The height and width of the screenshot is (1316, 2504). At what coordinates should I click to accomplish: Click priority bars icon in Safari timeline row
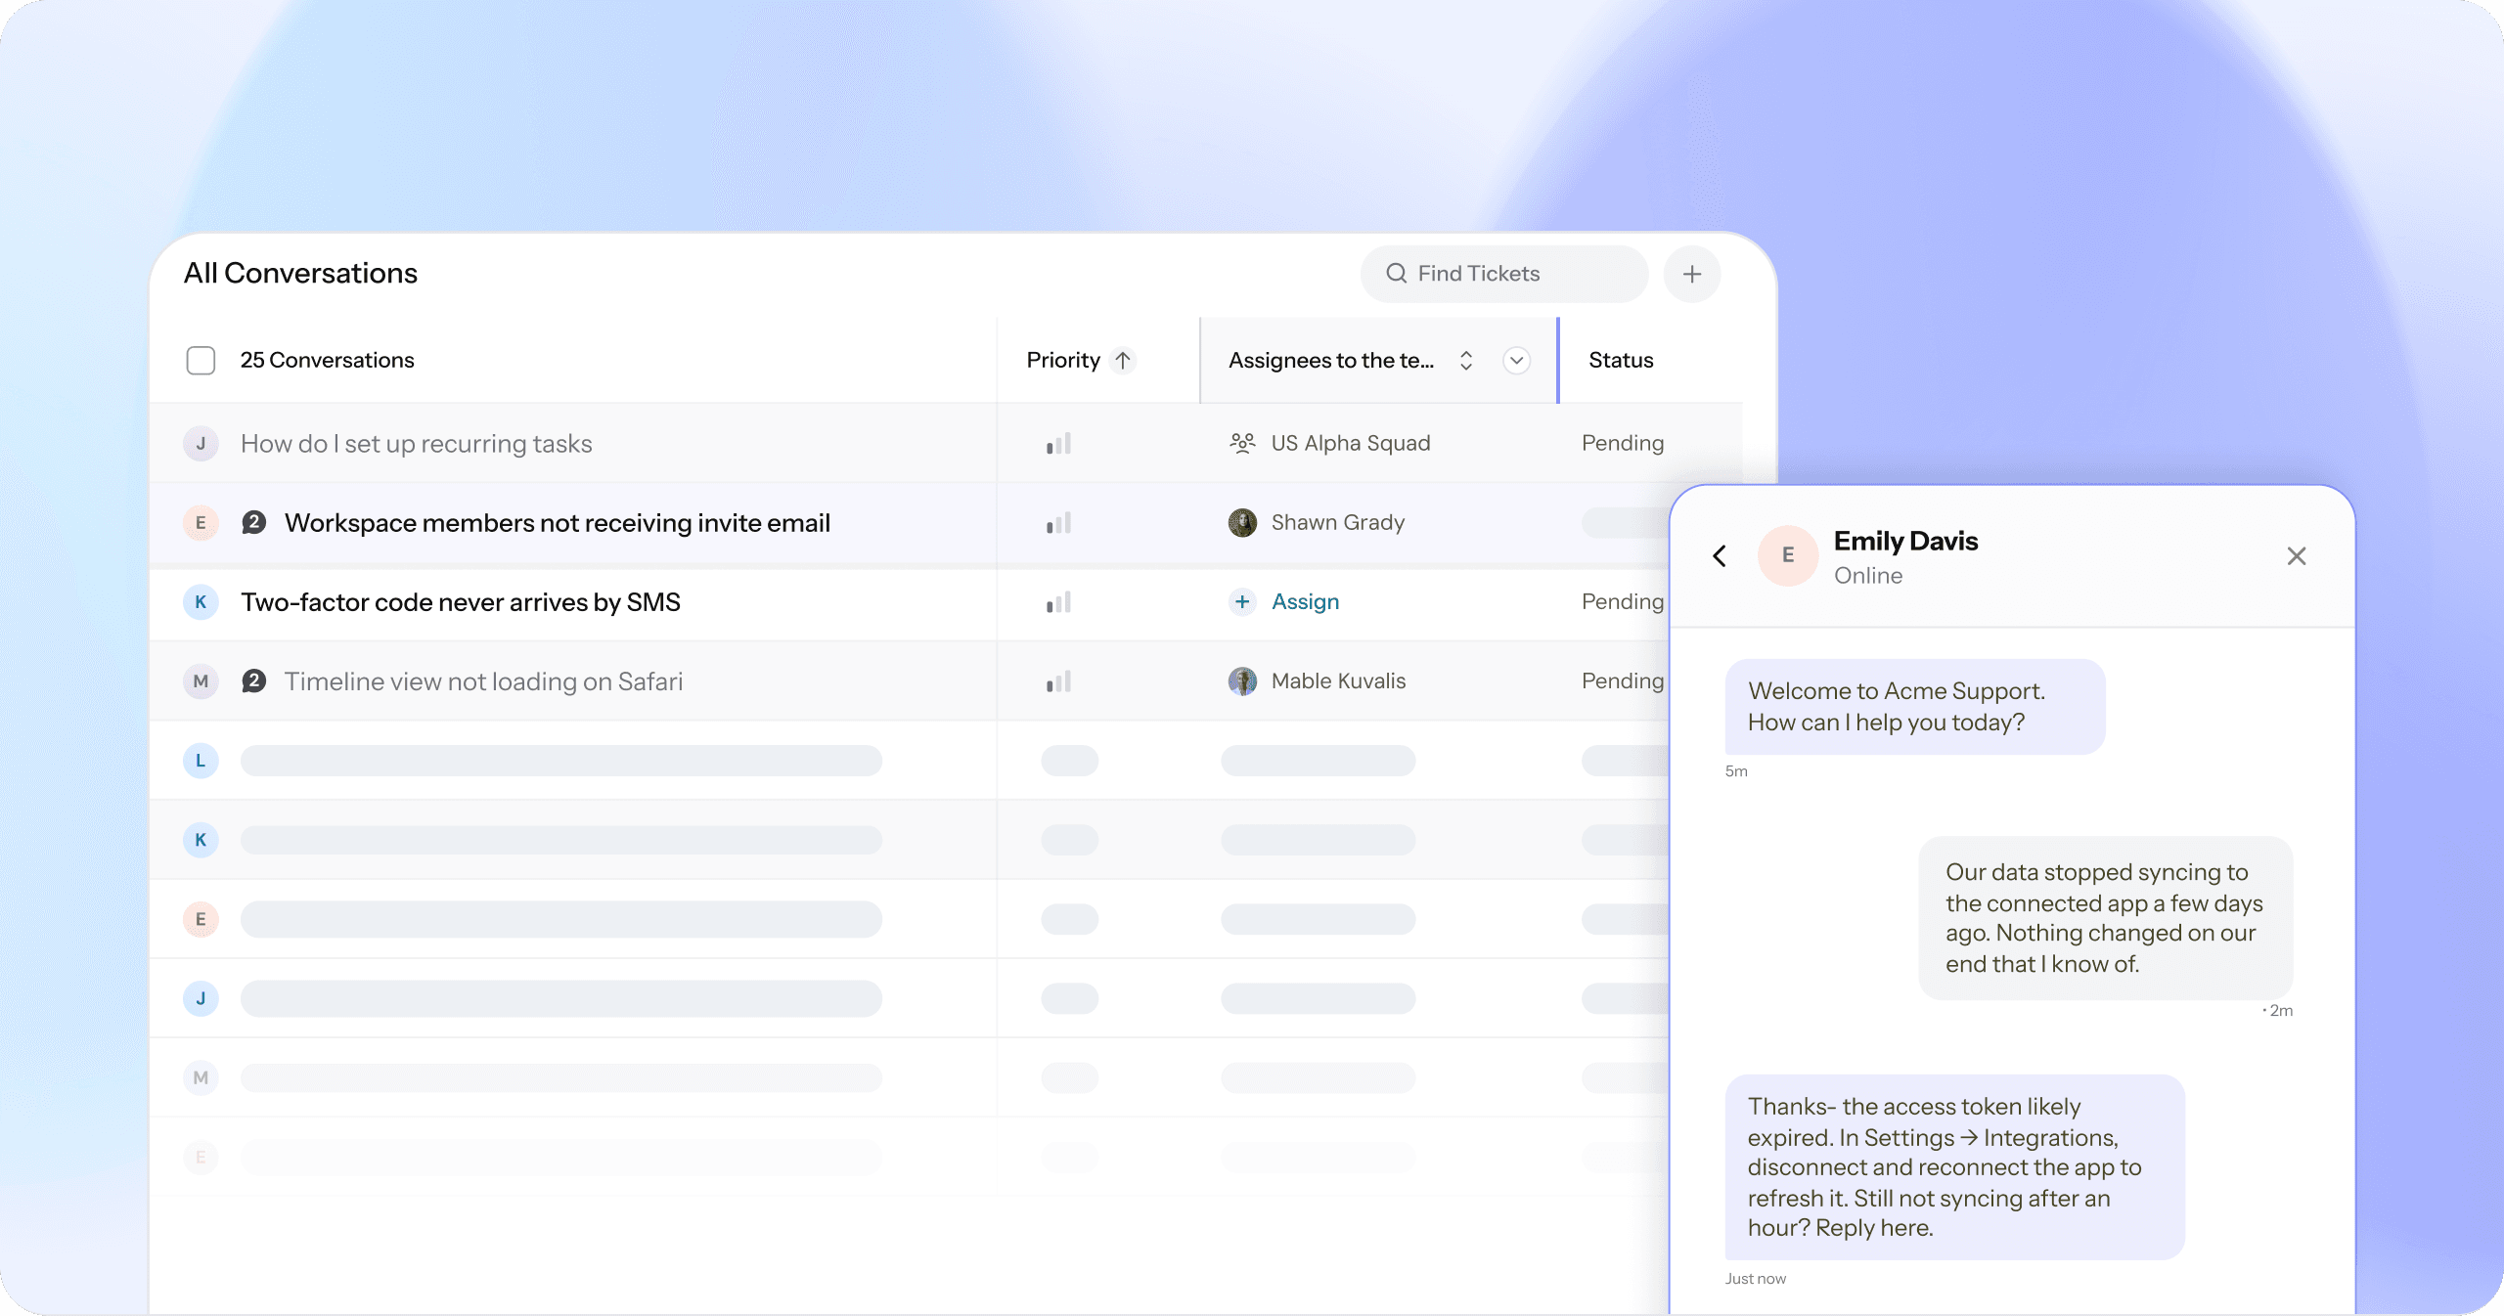(1058, 681)
